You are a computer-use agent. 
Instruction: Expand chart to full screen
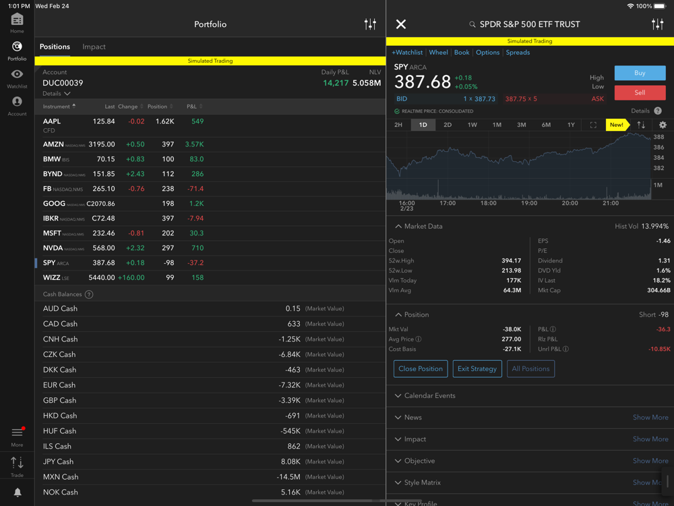(593, 125)
